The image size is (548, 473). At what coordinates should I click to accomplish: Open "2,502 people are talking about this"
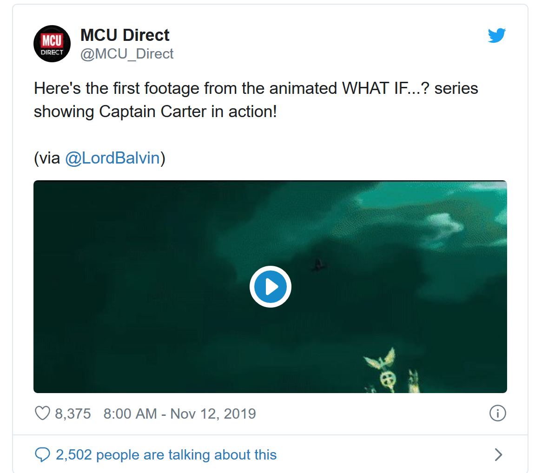[166, 454]
